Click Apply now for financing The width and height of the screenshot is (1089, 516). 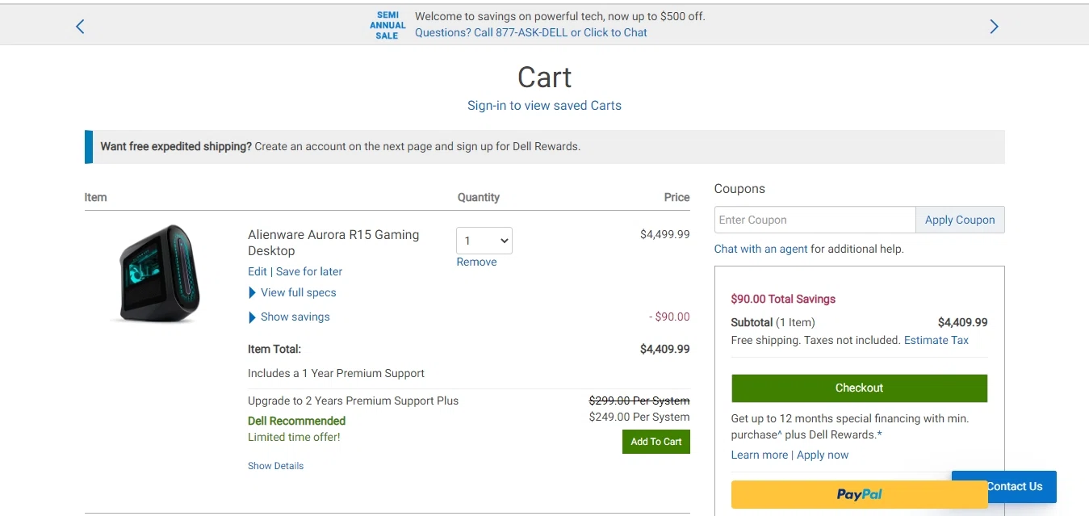(x=823, y=455)
